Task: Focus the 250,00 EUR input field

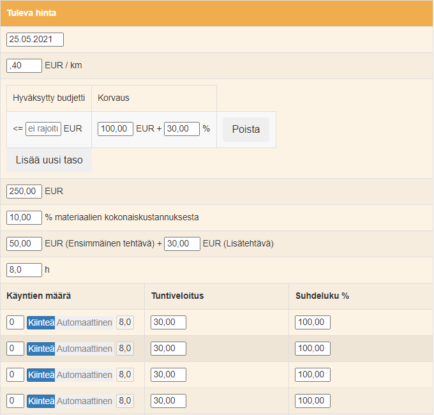Action: pos(24,192)
